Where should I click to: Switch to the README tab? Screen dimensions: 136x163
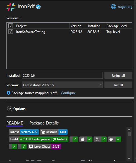click(x=15, y=123)
